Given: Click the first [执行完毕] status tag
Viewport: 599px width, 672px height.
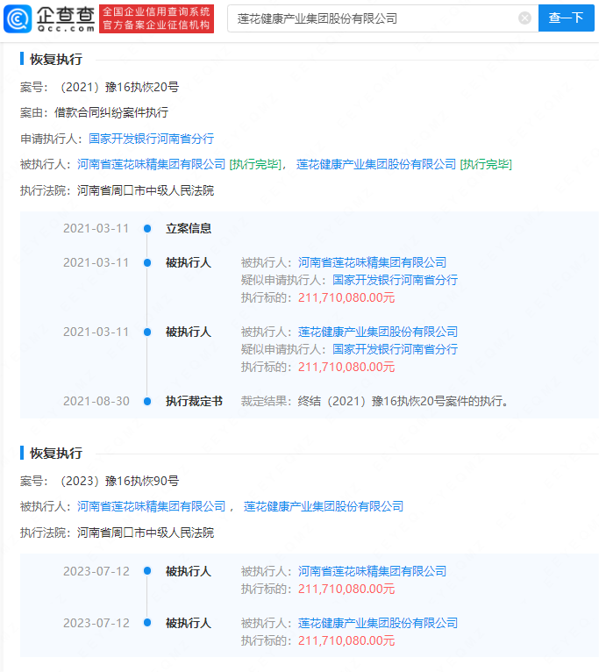Looking at the screenshot, I should click(x=255, y=165).
